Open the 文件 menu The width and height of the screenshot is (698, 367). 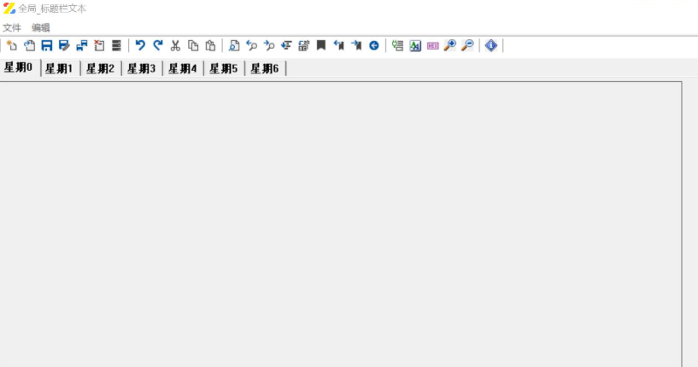click(x=12, y=27)
